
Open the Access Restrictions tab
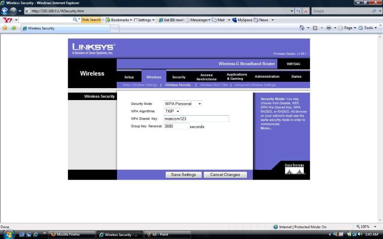[206, 77]
